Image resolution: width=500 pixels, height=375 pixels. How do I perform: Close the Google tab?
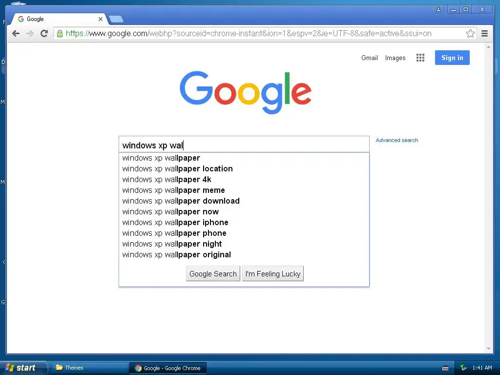[101, 19]
